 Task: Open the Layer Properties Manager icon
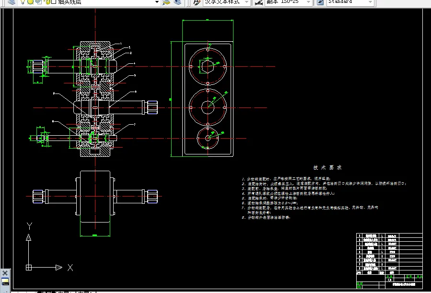[12, 2]
